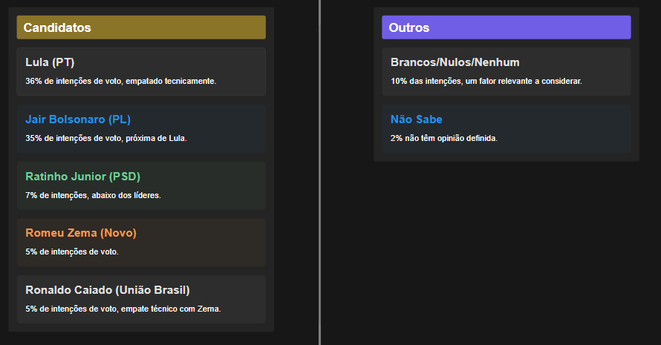This screenshot has width=661, height=345.
Task: Open the Ratinho Junior (PSD) card title
Action: 82,177
